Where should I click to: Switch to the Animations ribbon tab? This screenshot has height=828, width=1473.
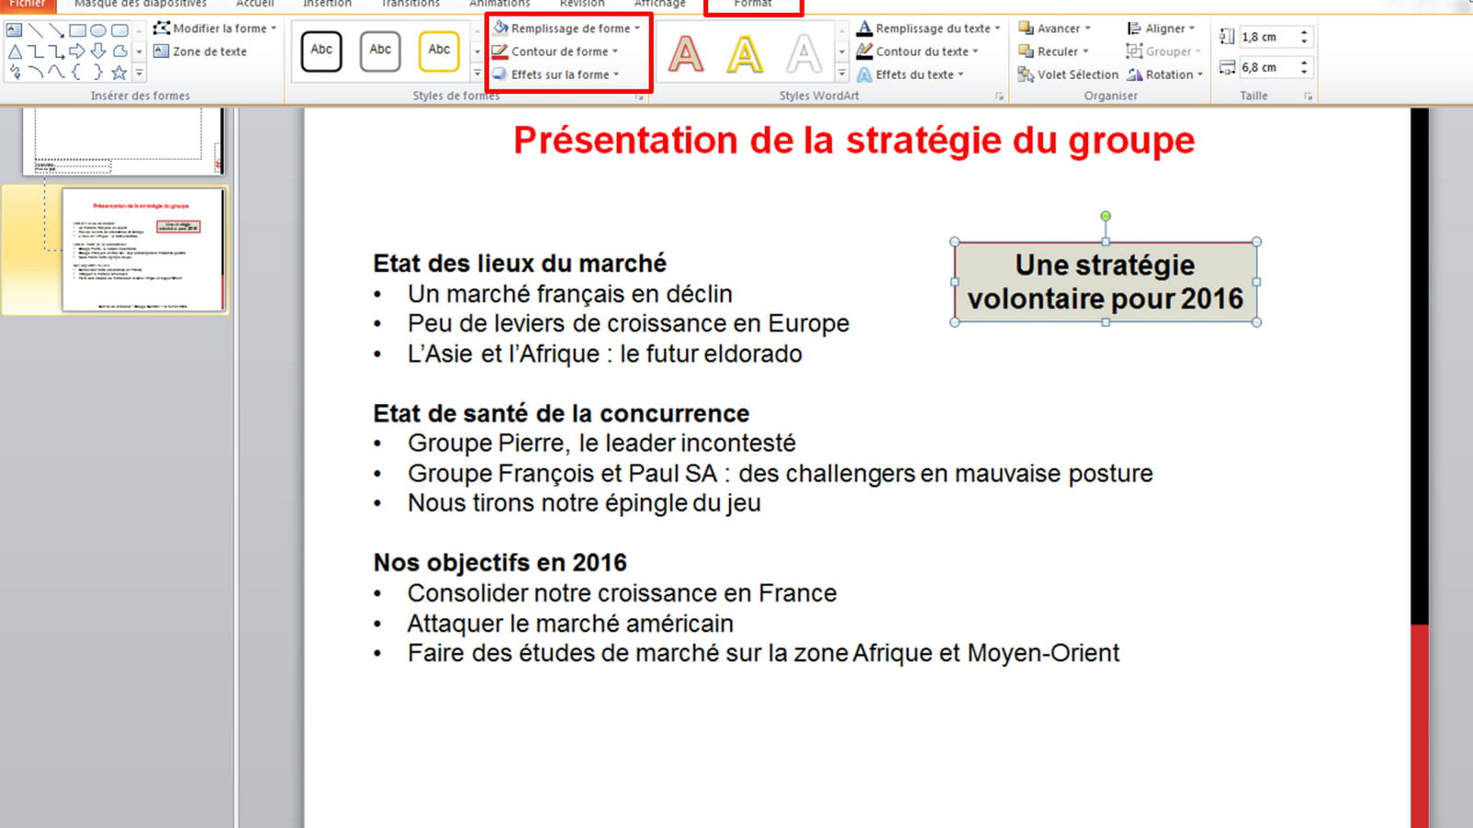(x=500, y=4)
